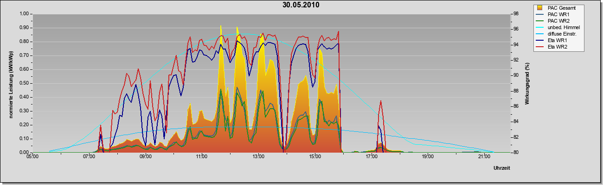The height and width of the screenshot is (185, 603).
Task: Select the 'PAC WR1' legend label
Action: [x=558, y=14]
